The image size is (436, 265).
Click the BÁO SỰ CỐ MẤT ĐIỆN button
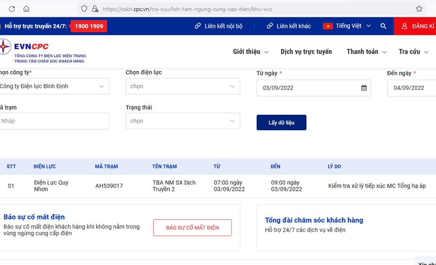(192, 228)
